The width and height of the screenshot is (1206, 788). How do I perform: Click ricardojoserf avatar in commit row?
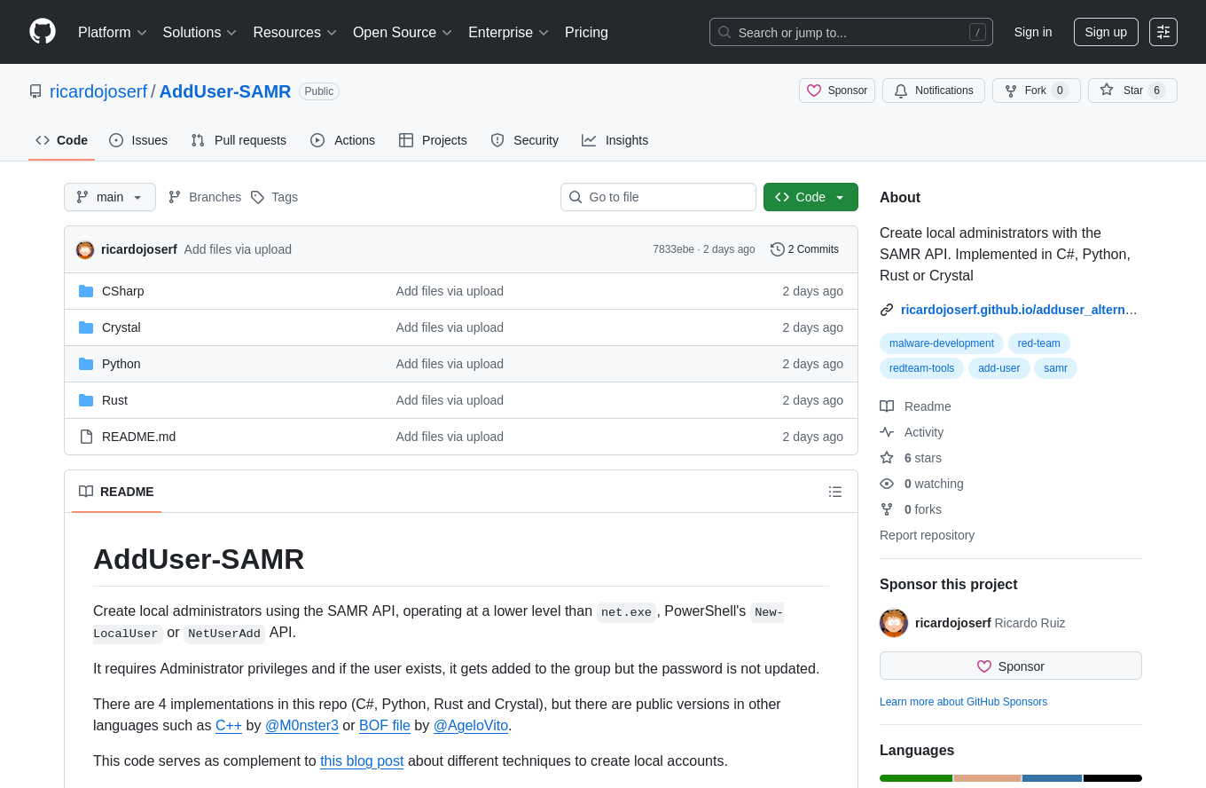pyautogui.click(x=85, y=249)
